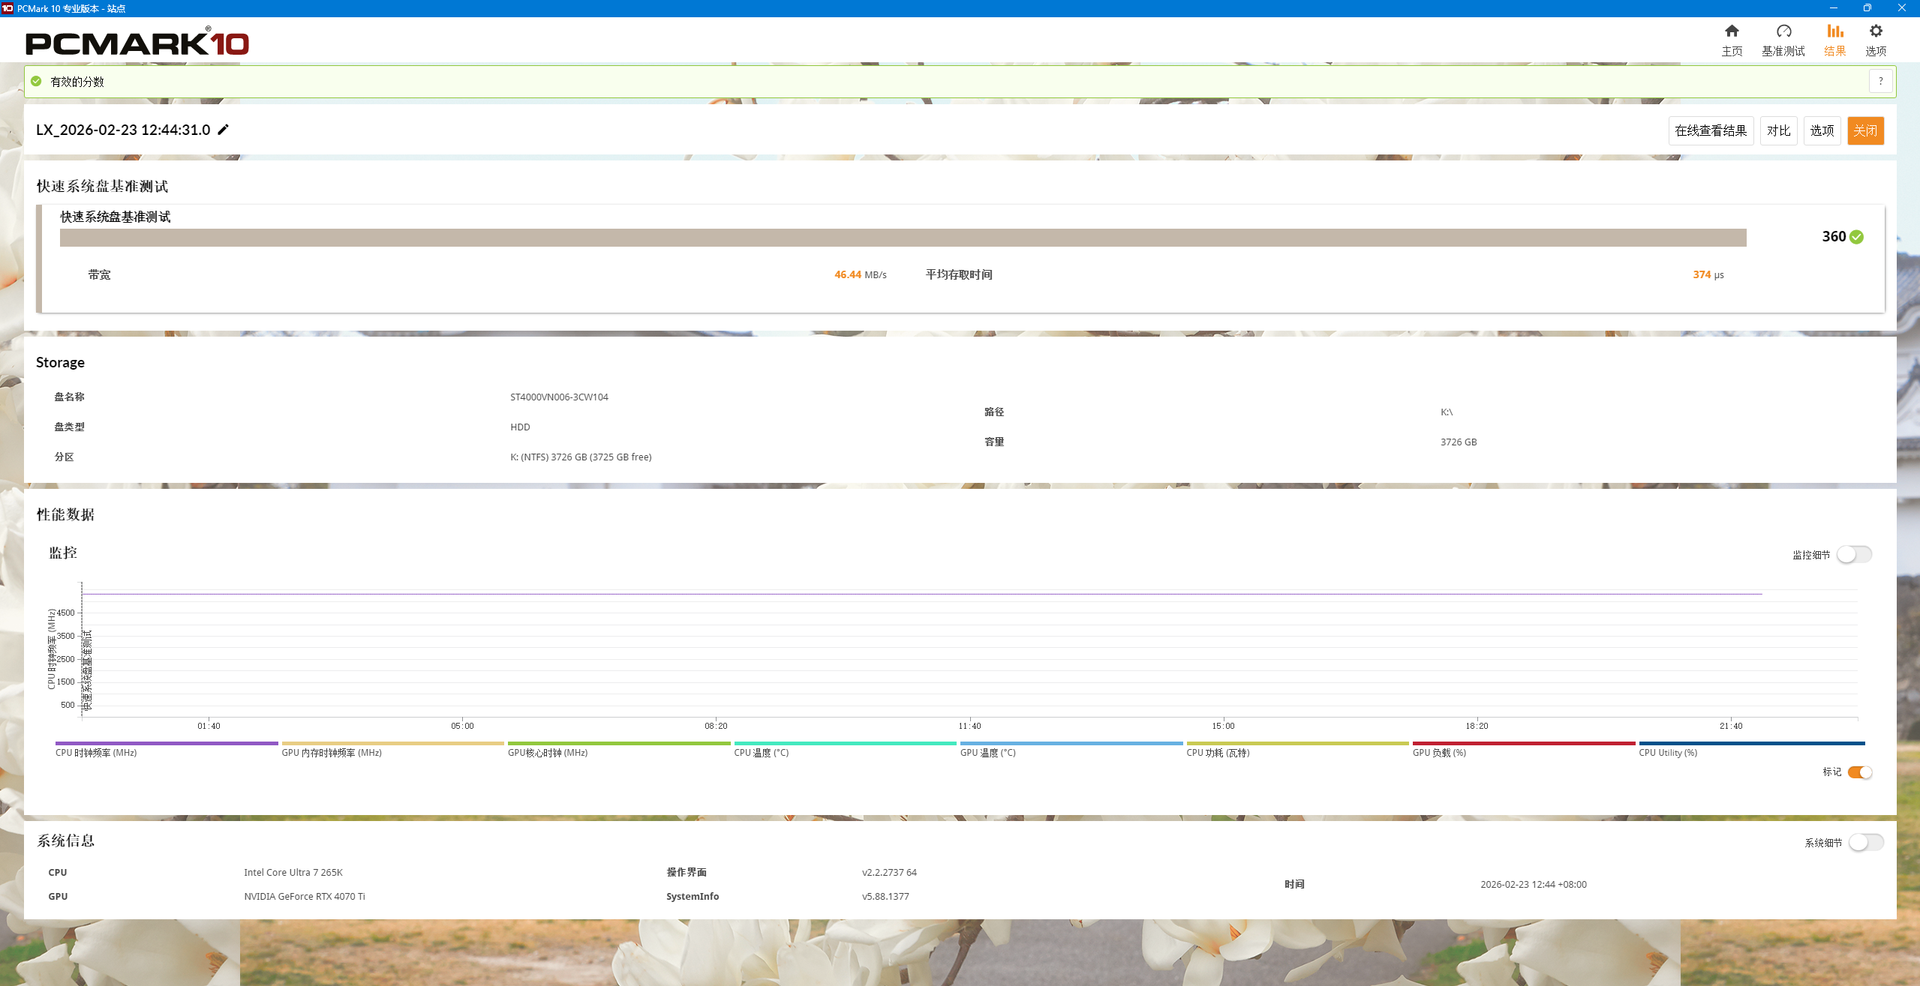
Task: Open the Options (选项) gear icon
Action: pyautogui.click(x=1875, y=31)
